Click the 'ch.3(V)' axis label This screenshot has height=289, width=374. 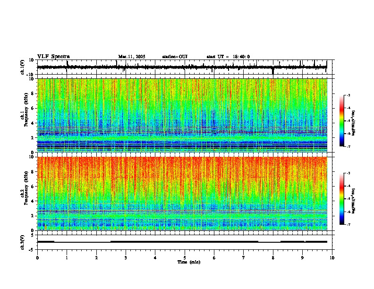(x=23, y=242)
